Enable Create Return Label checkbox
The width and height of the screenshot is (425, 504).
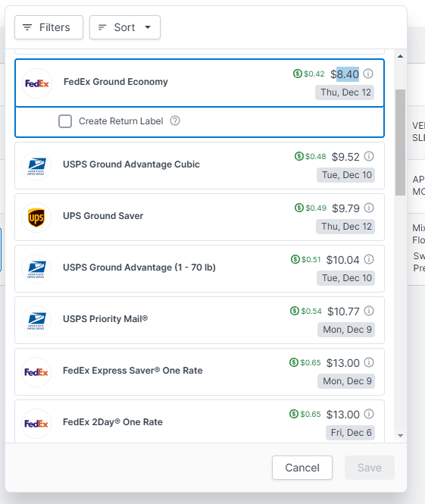pyautogui.click(x=65, y=121)
